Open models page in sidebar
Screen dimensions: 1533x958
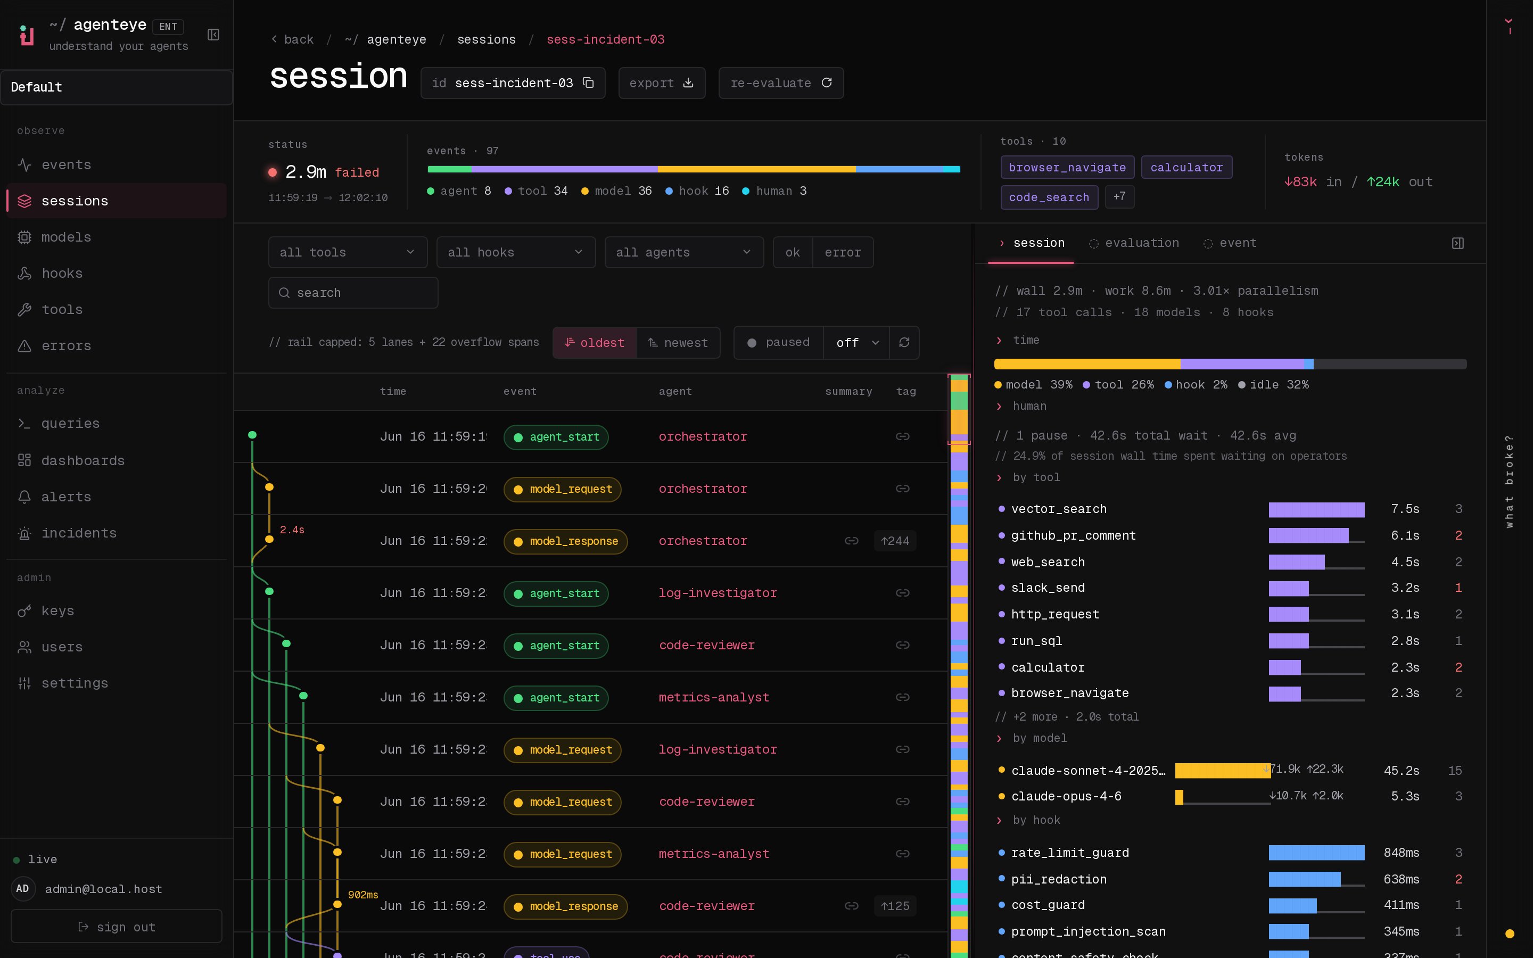tap(117, 237)
